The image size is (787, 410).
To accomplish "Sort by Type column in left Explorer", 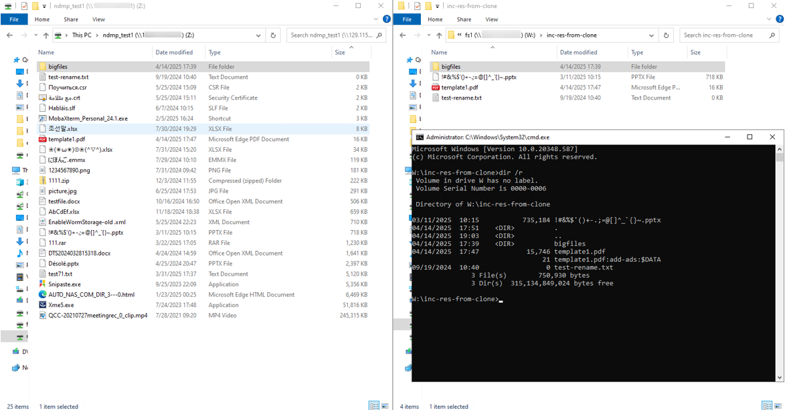I will [x=268, y=52].
